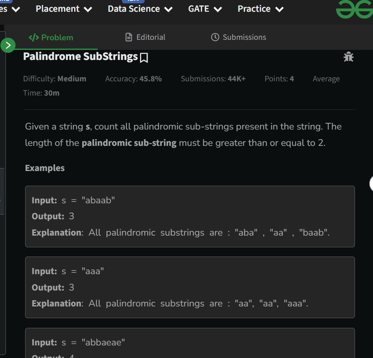Open the Submissions tab
The image size is (373, 358).
pos(238,37)
